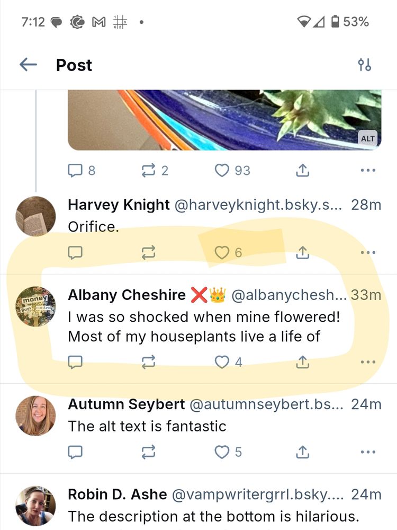
Task: Like Harvey Knight's reply showing 6 likes
Action: [x=221, y=253]
